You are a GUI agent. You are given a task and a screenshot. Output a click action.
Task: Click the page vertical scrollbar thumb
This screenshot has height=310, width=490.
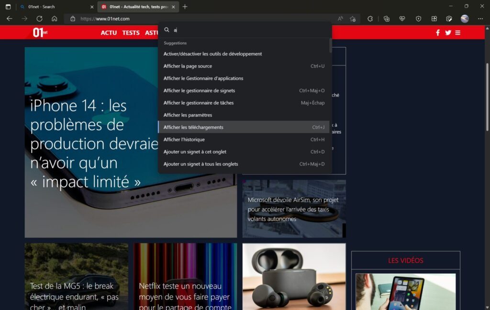point(487,97)
